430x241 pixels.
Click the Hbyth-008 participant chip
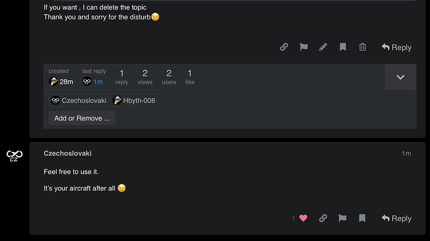tap(134, 101)
